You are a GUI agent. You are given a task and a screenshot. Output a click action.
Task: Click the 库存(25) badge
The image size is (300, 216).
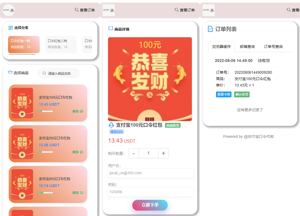117,132
